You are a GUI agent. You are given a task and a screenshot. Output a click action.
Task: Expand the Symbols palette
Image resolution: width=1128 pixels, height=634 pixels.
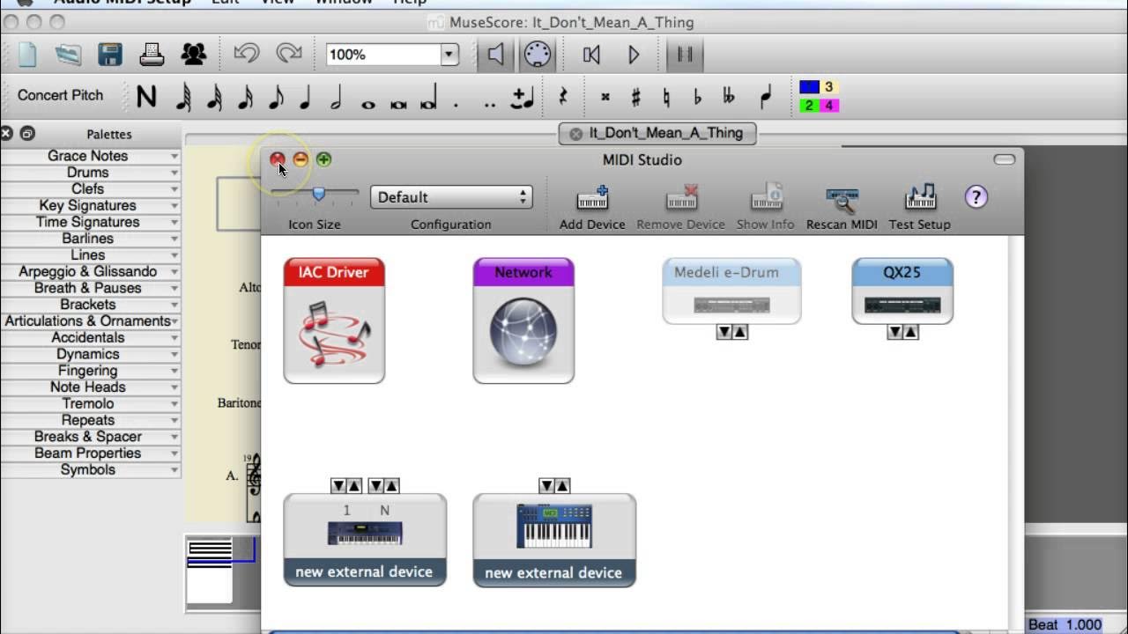coord(90,469)
